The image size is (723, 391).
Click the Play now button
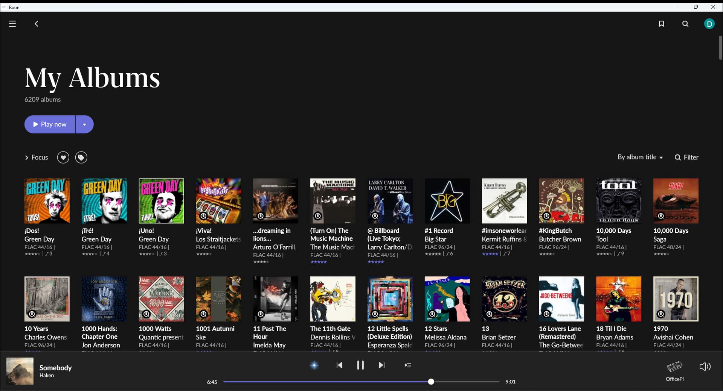pyautogui.click(x=50, y=124)
